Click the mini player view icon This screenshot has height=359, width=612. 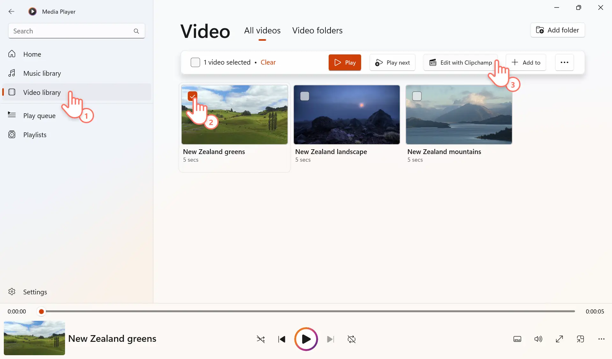pos(580,339)
